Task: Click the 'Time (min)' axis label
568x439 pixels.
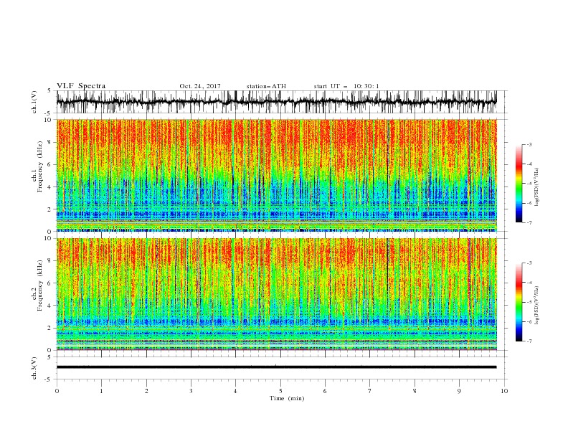Action: coord(287,398)
